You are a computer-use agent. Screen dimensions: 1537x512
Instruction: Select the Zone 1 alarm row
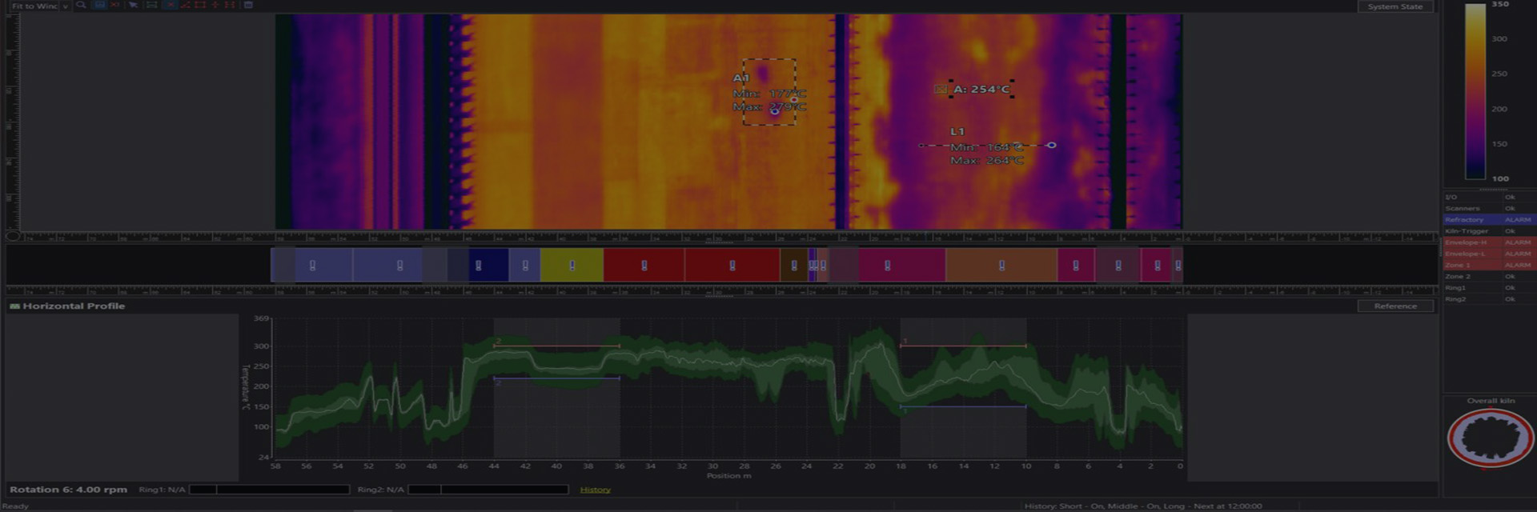pyautogui.click(x=1487, y=265)
